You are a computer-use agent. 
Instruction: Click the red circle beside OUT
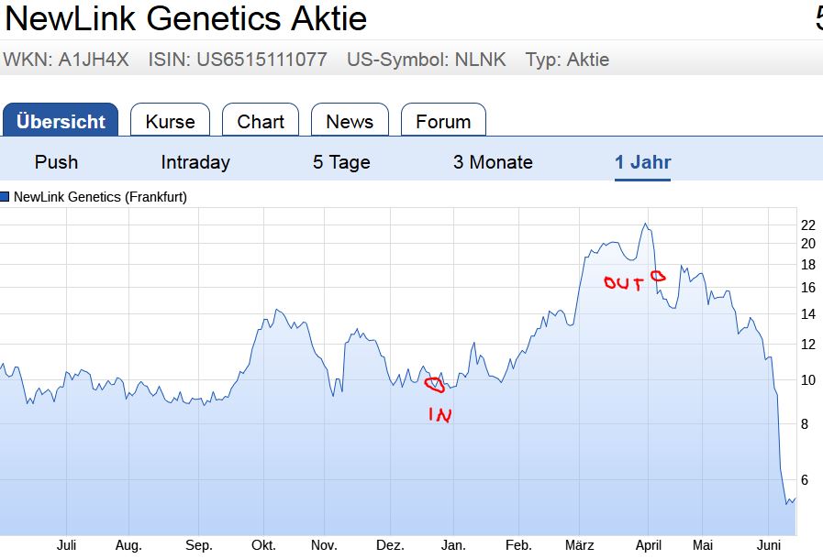click(657, 276)
